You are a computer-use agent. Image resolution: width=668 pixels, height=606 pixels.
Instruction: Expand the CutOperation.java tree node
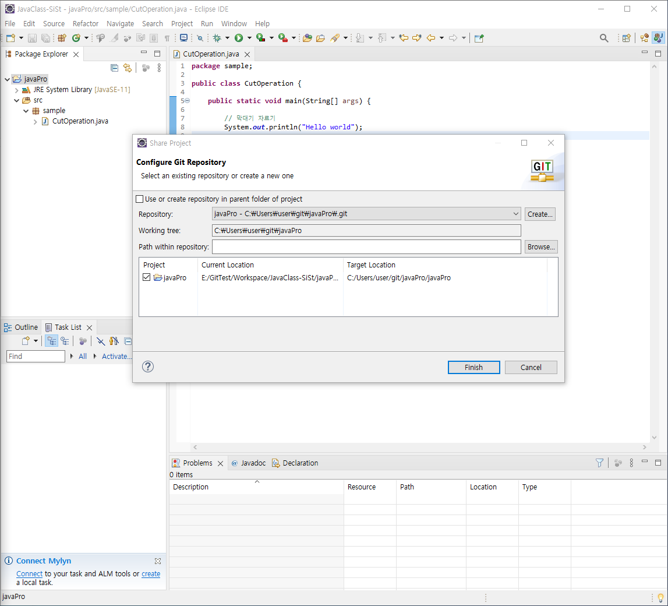click(x=36, y=121)
